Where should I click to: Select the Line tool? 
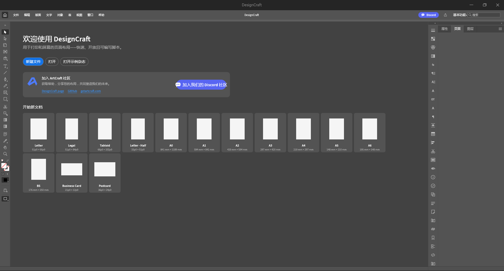(x=5, y=73)
